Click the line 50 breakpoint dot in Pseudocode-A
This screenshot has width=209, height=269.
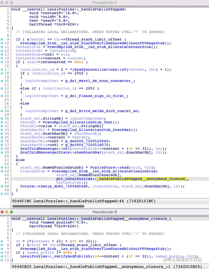(x=2, y=194)
